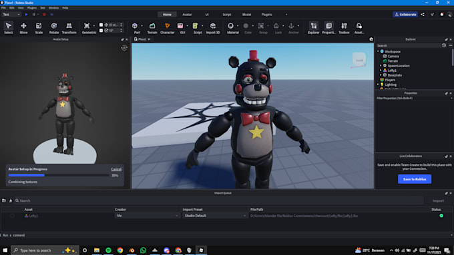Switch to the Model ribbon tab

click(246, 15)
